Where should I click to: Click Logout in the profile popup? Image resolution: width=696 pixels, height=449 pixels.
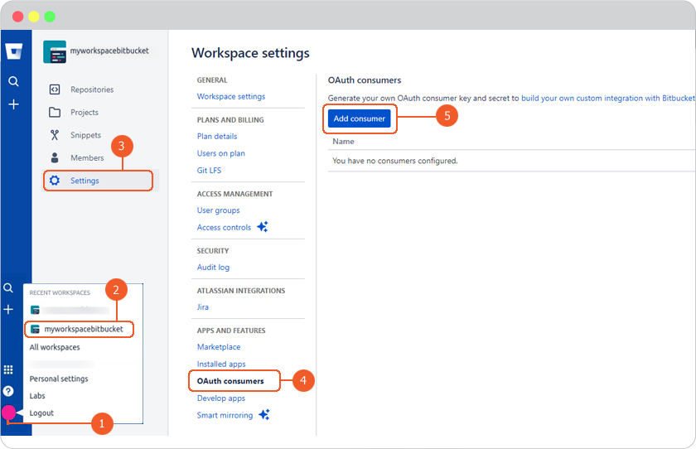click(41, 413)
